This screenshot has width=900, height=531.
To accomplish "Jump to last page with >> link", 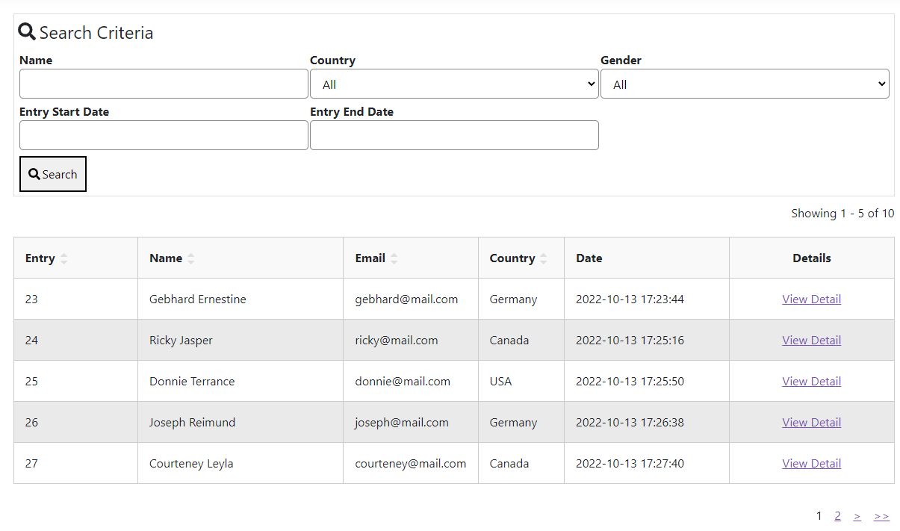I will (881, 516).
